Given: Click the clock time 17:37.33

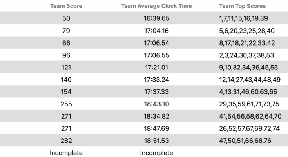Looking at the screenshot, I should (x=156, y=91).
